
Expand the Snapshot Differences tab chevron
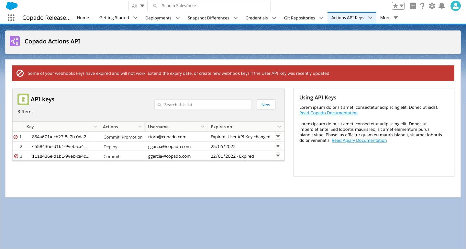[236, 18]
